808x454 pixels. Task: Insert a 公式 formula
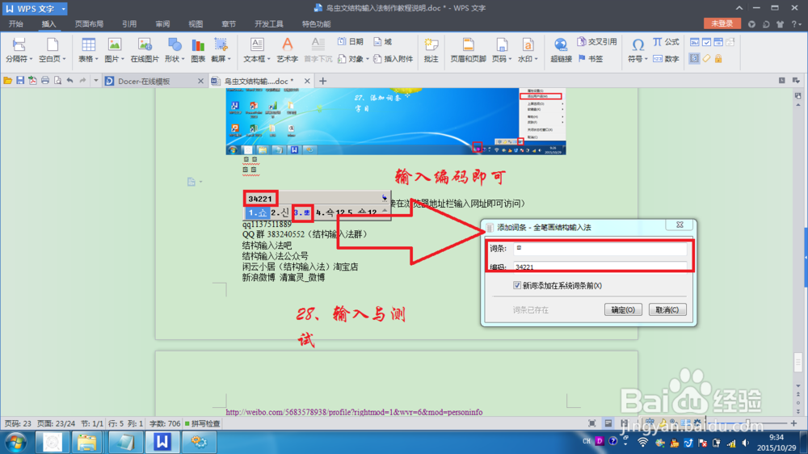[x=666, y=42]
